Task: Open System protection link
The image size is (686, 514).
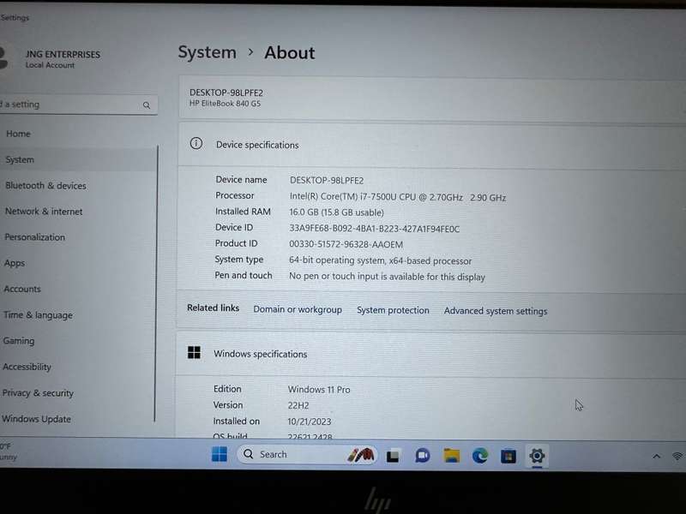Action: pos(393,310)
